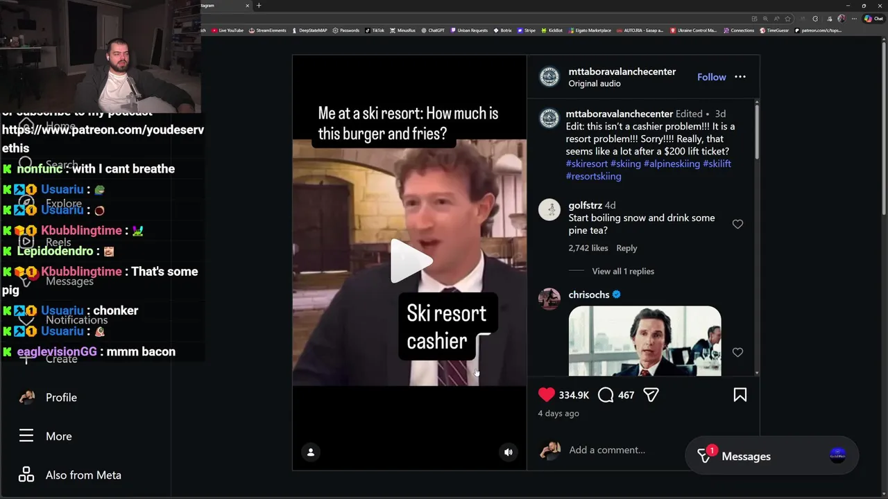Open the golfstrz profile avatar
Image resolution: width=888 pixels, height=499 pixels.
point(549,209)
